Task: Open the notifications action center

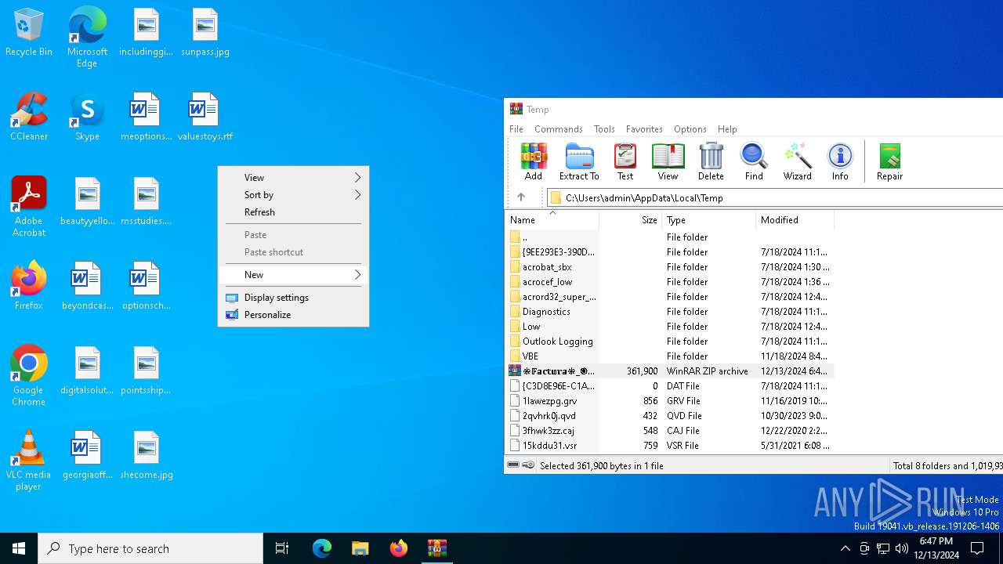Action: click(977, 548)
